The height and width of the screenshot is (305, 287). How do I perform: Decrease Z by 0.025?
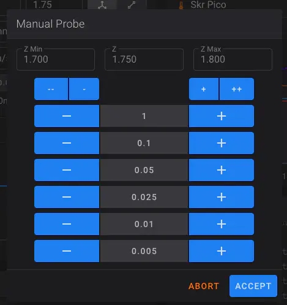pyautogui.click(x=67, y=197)
